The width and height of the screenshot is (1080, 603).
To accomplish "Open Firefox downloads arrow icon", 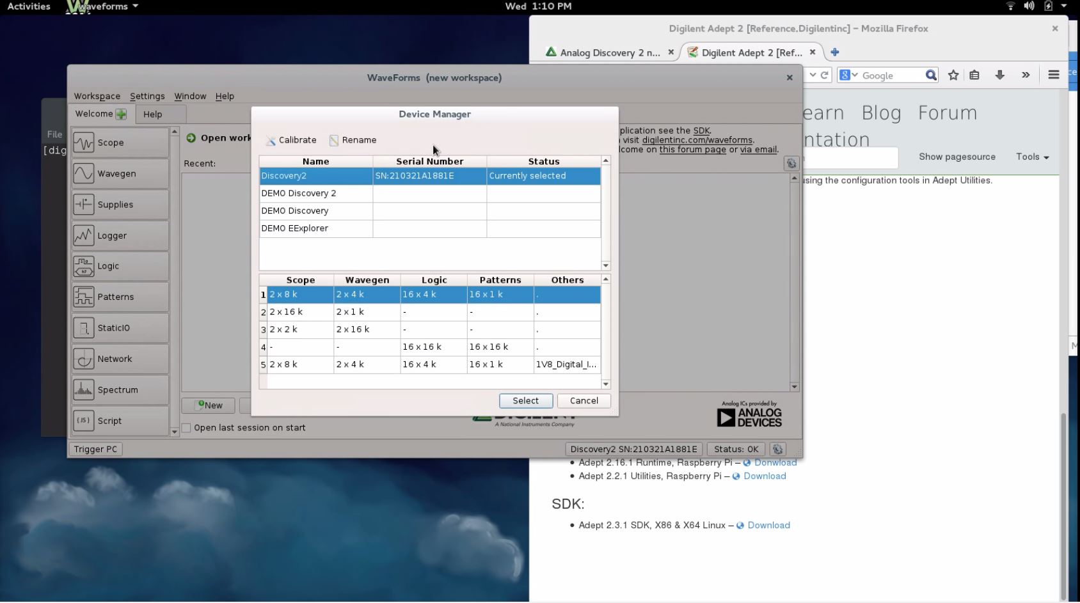I will pos(999,75).
